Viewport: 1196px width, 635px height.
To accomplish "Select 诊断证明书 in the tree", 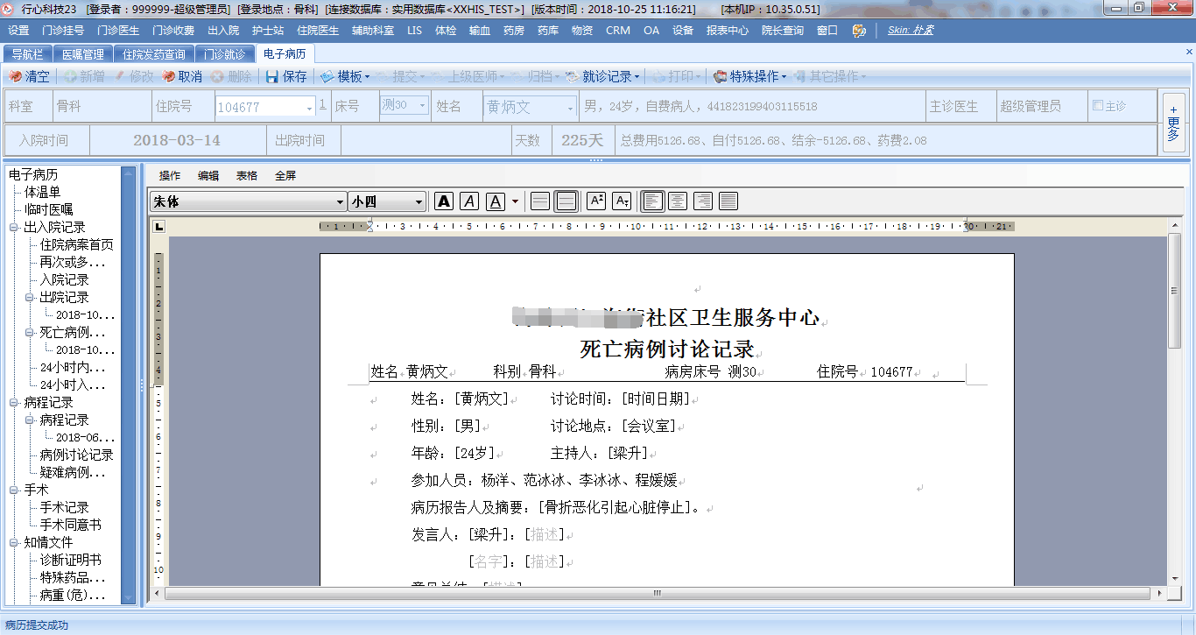I will [x=70, y=560].
